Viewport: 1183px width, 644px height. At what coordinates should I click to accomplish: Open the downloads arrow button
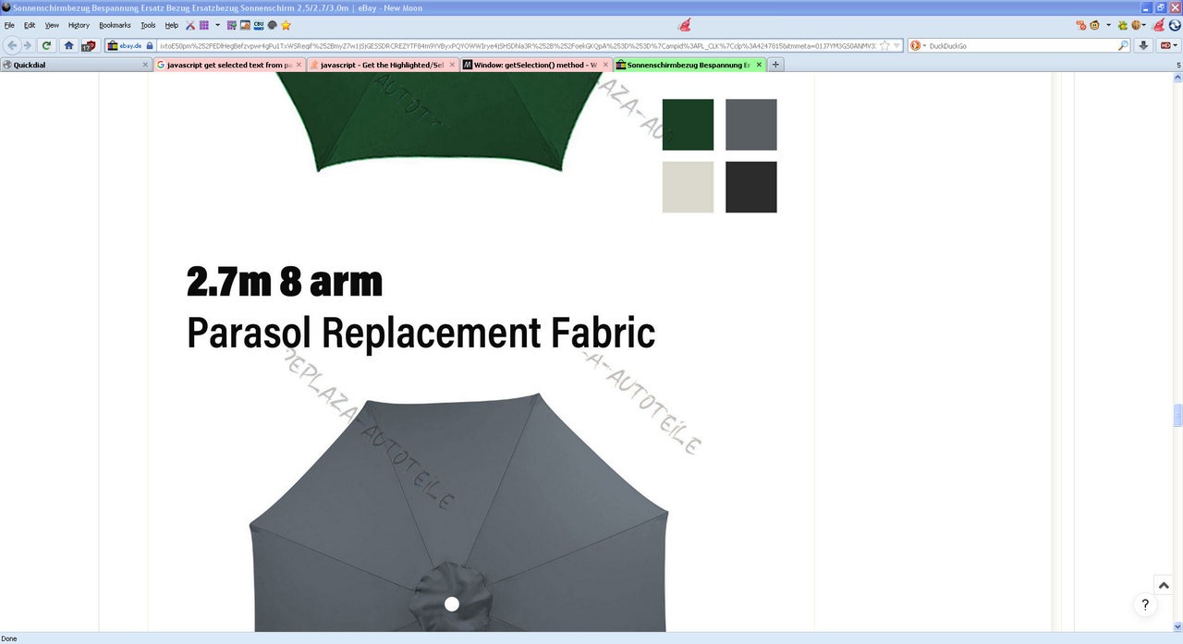(1144, 45)
